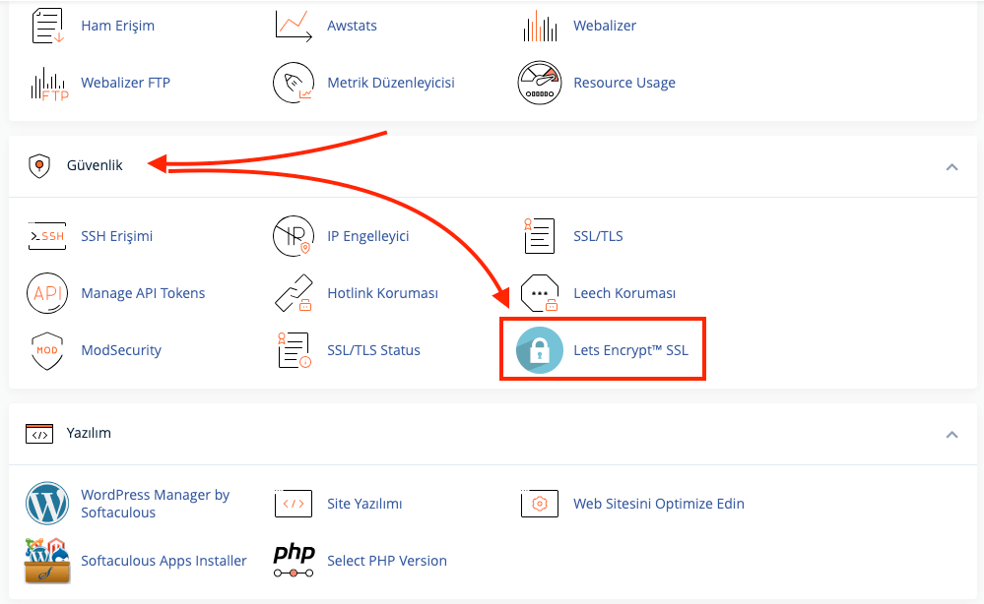This screenshot has width=984, height=604.
Task: Click the Hotlink Koruması chain icon
Action: [x=294, y=293]
